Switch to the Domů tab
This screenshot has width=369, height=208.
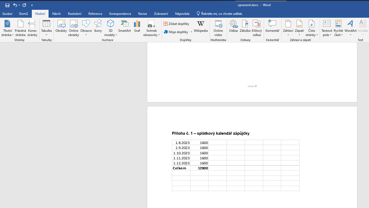24,14
